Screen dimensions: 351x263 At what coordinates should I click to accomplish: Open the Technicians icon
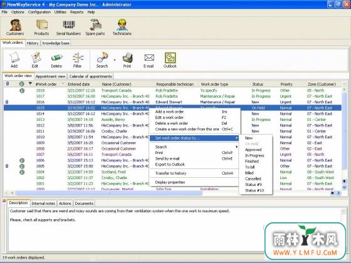122,28
